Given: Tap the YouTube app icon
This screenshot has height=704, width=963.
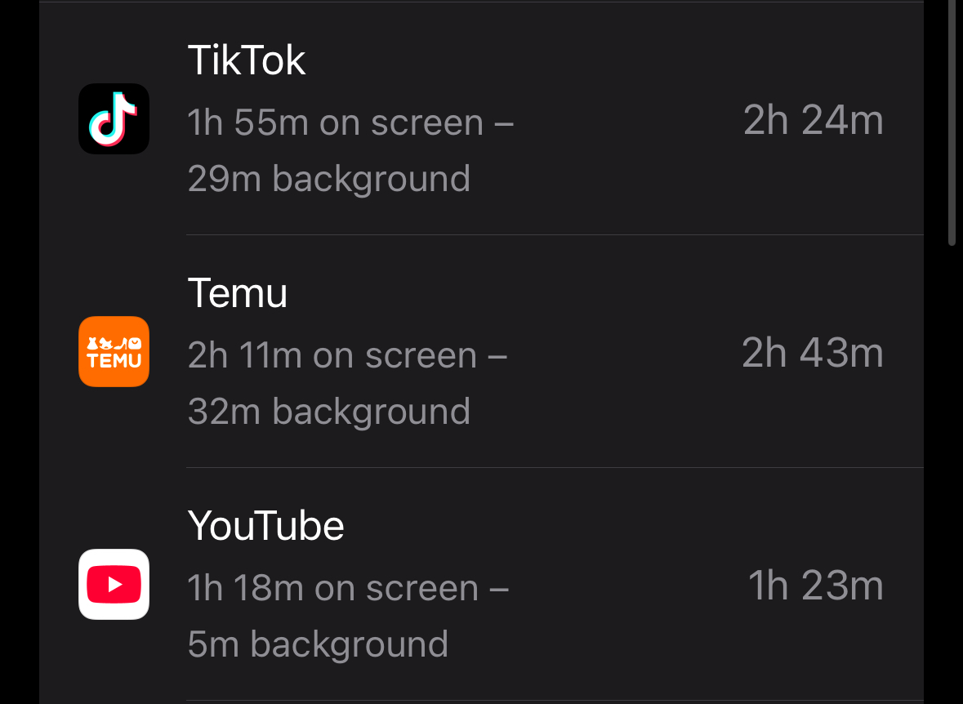Looking at the screenshot, I should click(x=114, y=584).
